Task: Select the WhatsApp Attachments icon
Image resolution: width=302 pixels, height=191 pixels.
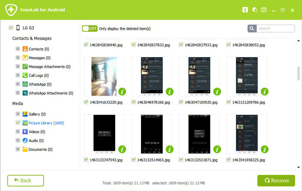Action: point(25,93)
